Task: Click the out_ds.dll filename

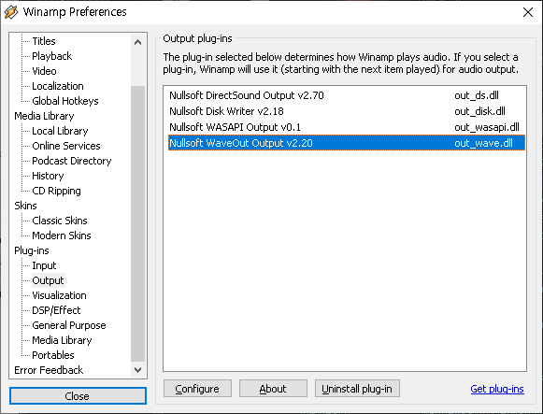Action: [477, 95]
